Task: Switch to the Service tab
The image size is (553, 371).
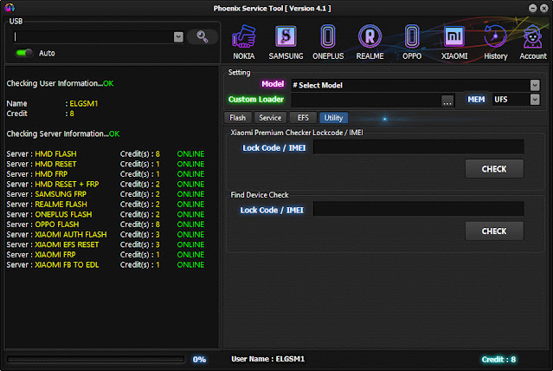Action: click(270, 118)
